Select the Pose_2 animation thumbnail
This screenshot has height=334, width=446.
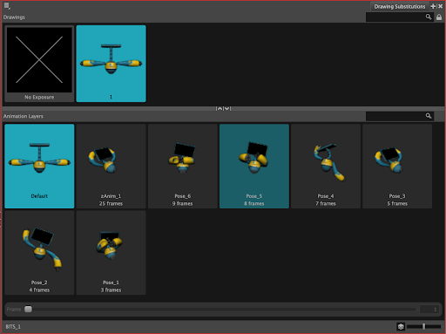click(39, 253)
